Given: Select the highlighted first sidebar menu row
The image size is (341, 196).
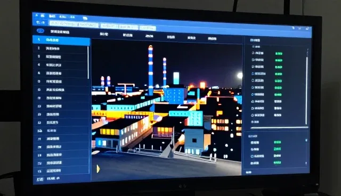Looking at the screenshot, I should click(x=61, y=40).
